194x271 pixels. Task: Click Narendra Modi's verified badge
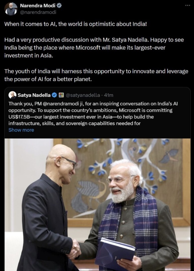(59, 6)
